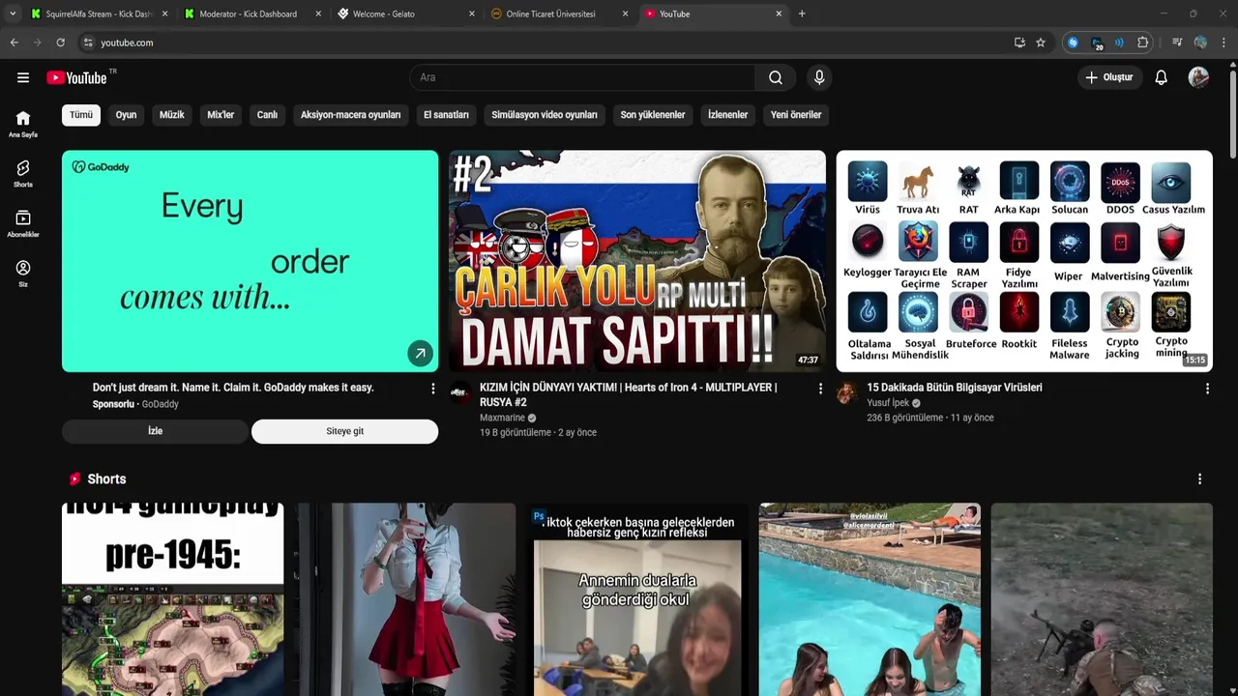This screenshot has height=696, width=1238.
Task: Select the Yeni öneriler chip
Action: 796,115
